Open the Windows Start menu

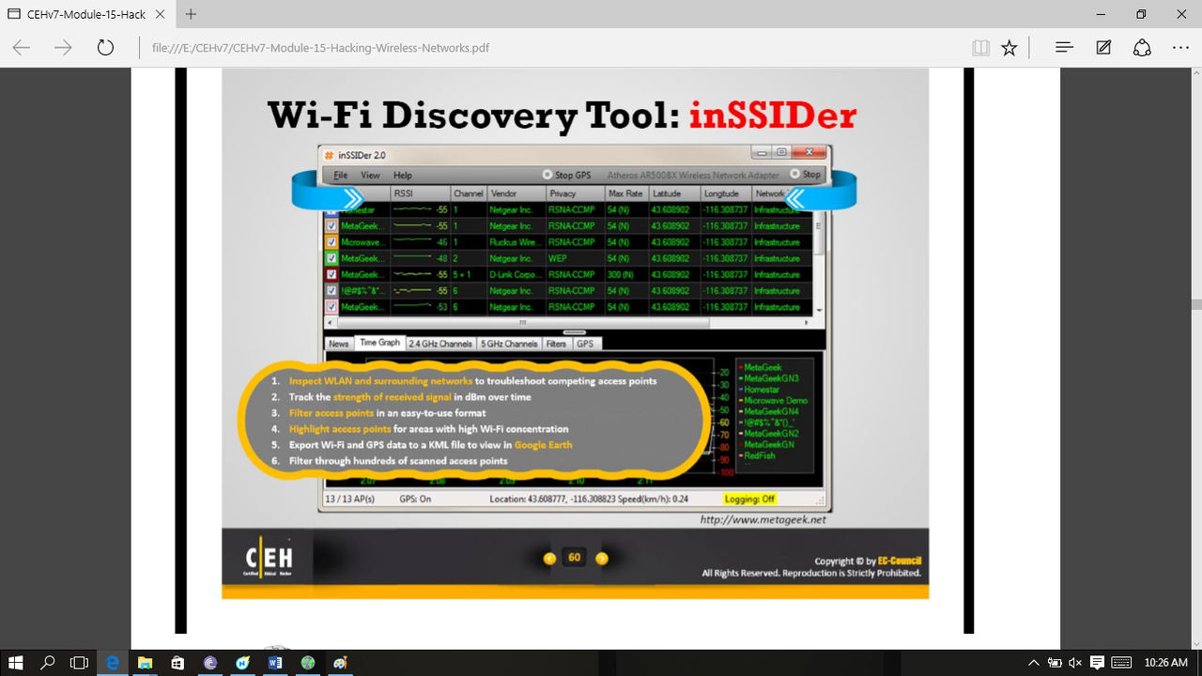click(16, 663)
